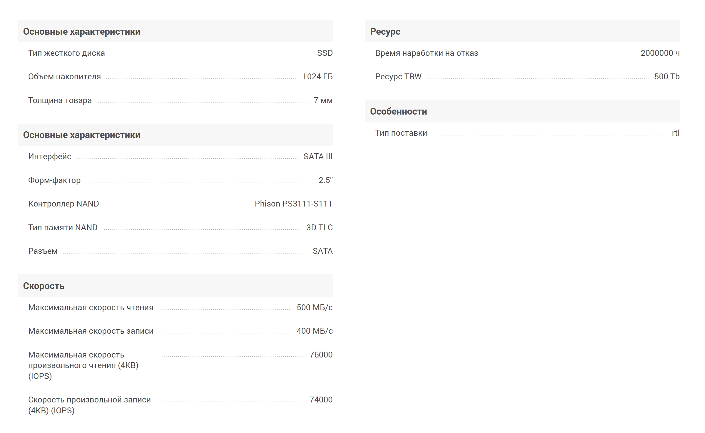Screen dimensions: 705x433
Task: Select the 'Интерфейс' label
Action: pos(50,157)
